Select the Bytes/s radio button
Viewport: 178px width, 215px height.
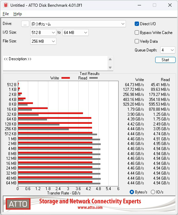[x=132, y=192]
